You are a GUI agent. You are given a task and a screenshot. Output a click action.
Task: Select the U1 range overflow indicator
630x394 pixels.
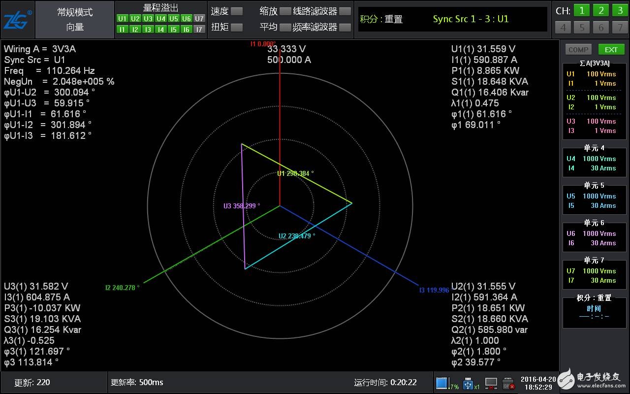pyautogui.click(x=123, y=19)
